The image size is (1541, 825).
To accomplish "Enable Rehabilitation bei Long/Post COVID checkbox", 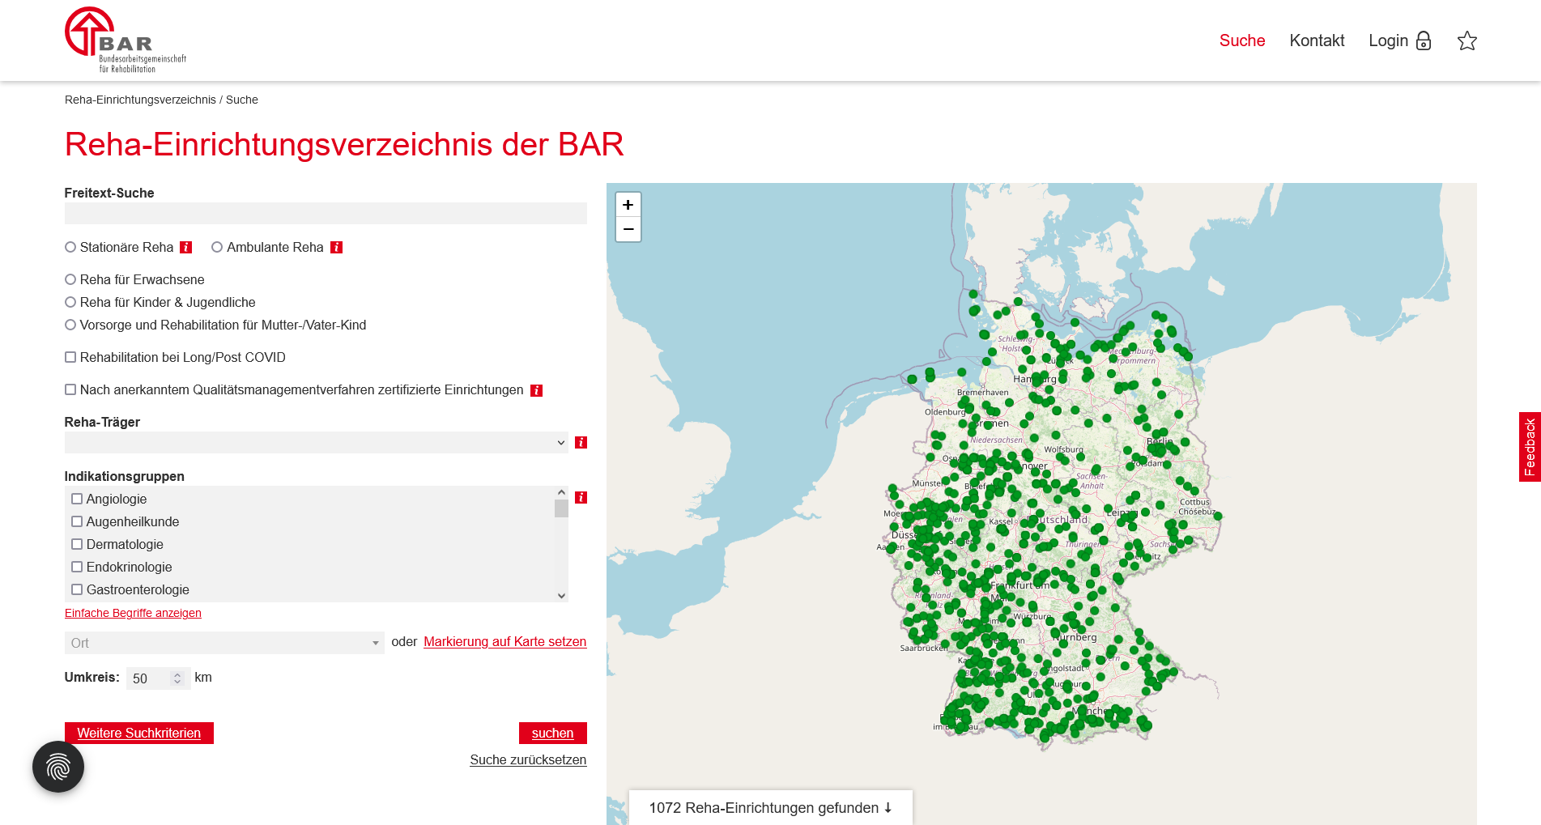I will (70, 357).
